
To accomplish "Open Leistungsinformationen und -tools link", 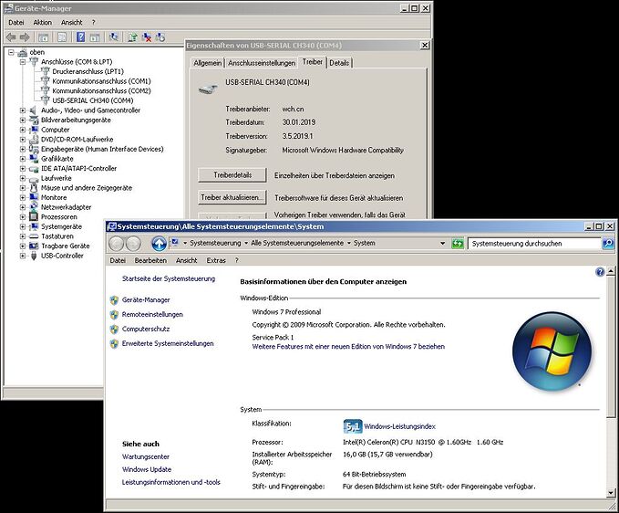I will (x=171, y=482).
